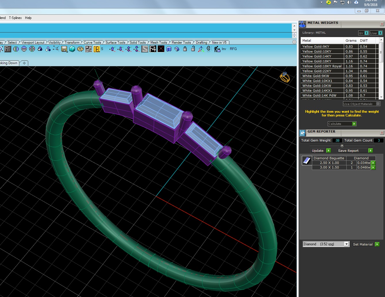The height and width of the screenshot is (297, 385).
Task: Switch to the Surface Tools tab
Action: click(115, 42)
